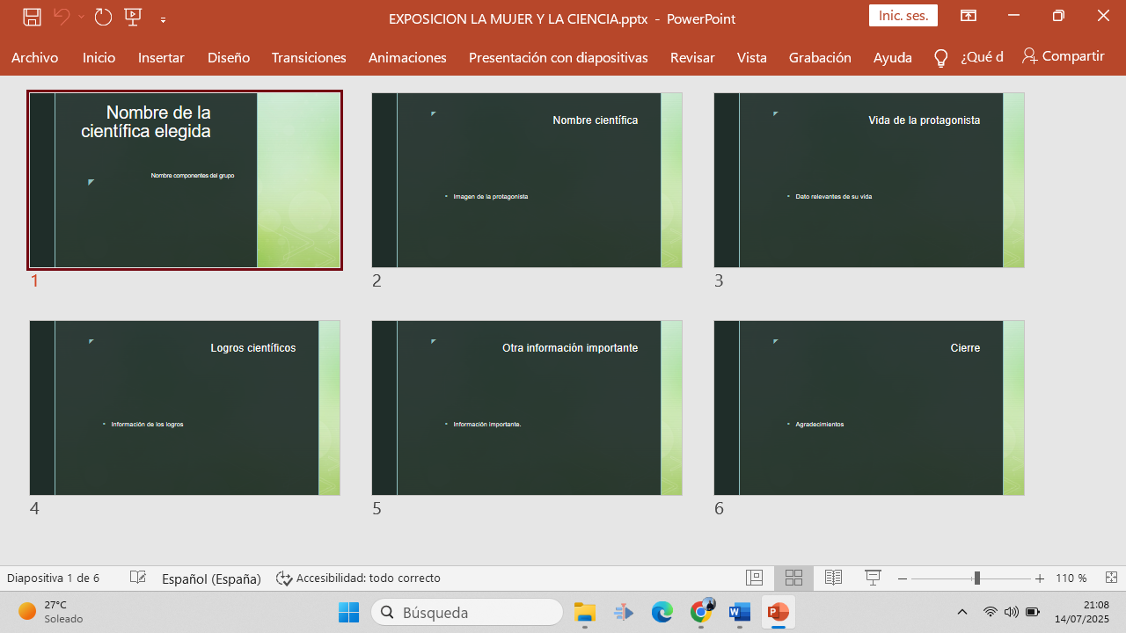Select slide 4 Logros científicos thumbnail
1126x633 pixels.
185,408
